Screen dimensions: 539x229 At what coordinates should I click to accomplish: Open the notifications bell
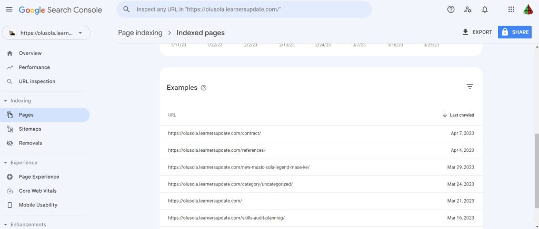pyautogui.click(x=485, y=9)
